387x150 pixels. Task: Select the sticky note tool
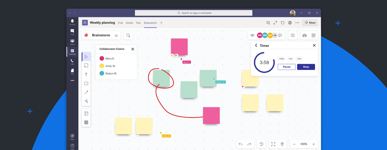point(86,66)
